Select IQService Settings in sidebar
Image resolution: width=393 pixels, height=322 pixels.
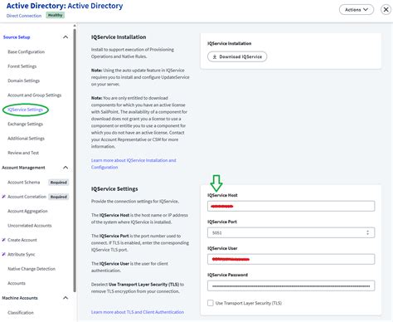click(x=26, y=110)
